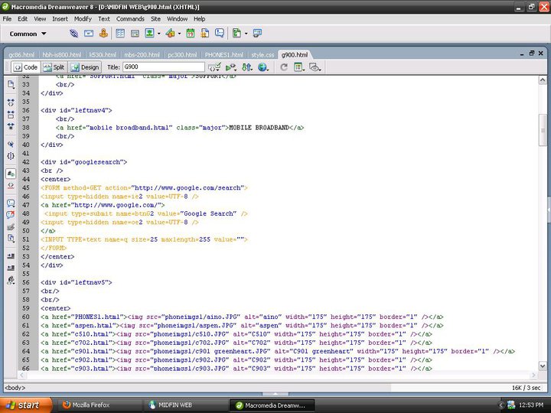Open the Commands menu

(130, 19)
